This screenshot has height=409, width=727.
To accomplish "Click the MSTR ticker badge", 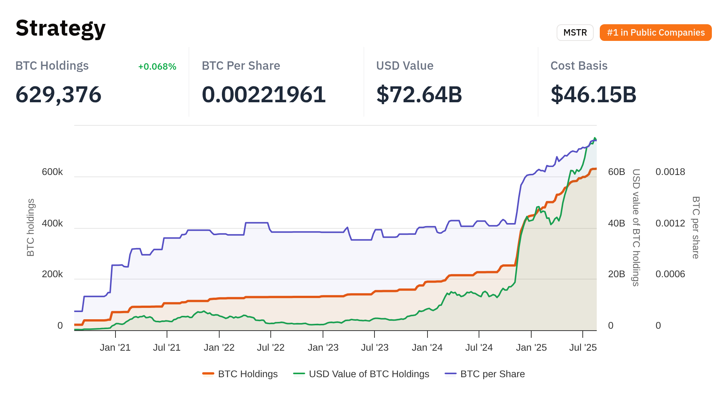I will (575, 33).
